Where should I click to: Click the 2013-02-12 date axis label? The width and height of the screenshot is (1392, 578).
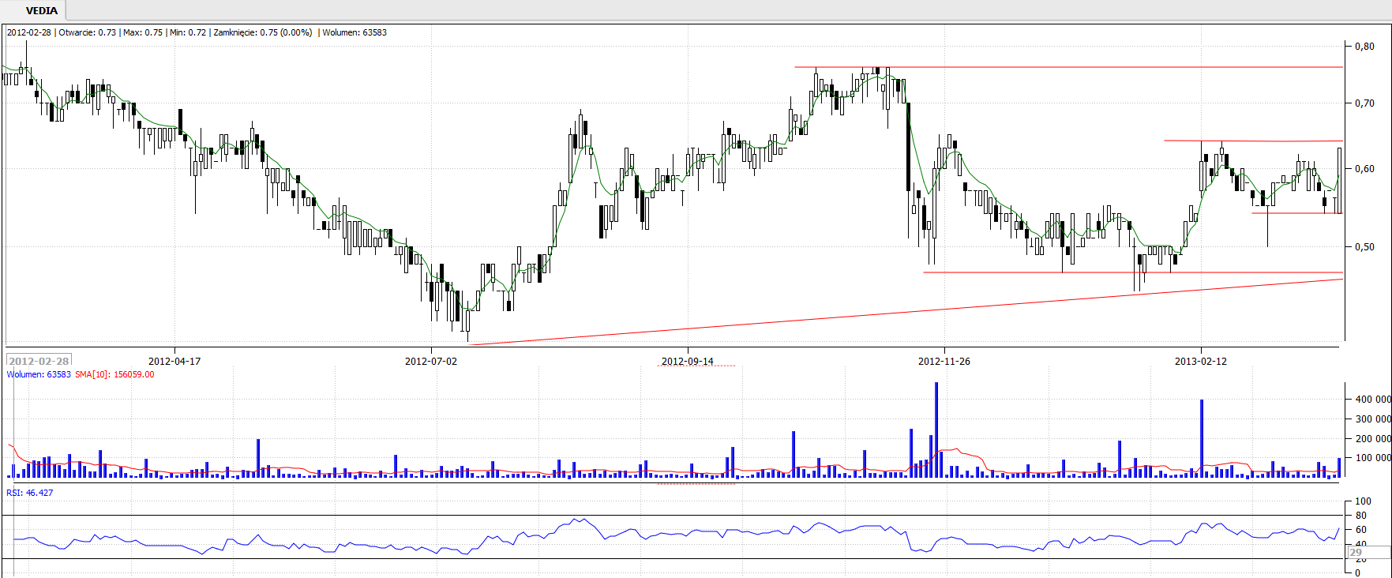[1201, 361]
